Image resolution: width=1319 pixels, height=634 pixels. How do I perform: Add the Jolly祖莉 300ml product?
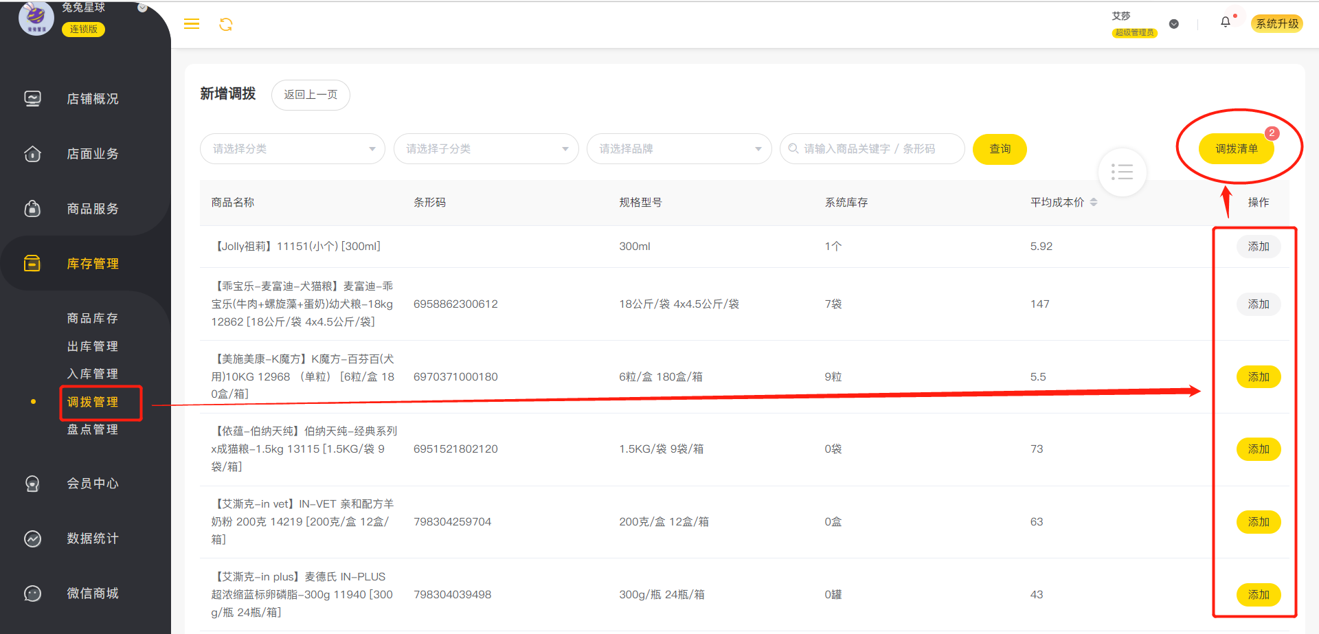click(x=1259, y=247)
